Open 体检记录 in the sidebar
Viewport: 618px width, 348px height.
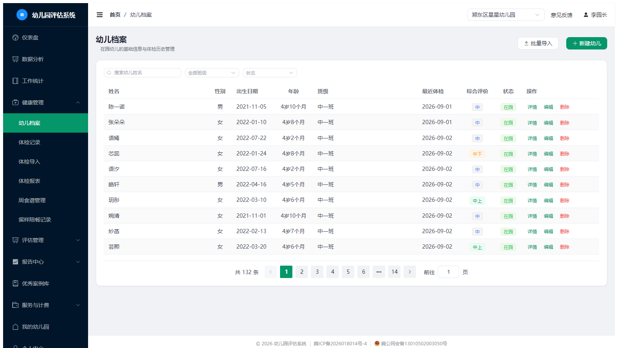[x=46, y=142]
